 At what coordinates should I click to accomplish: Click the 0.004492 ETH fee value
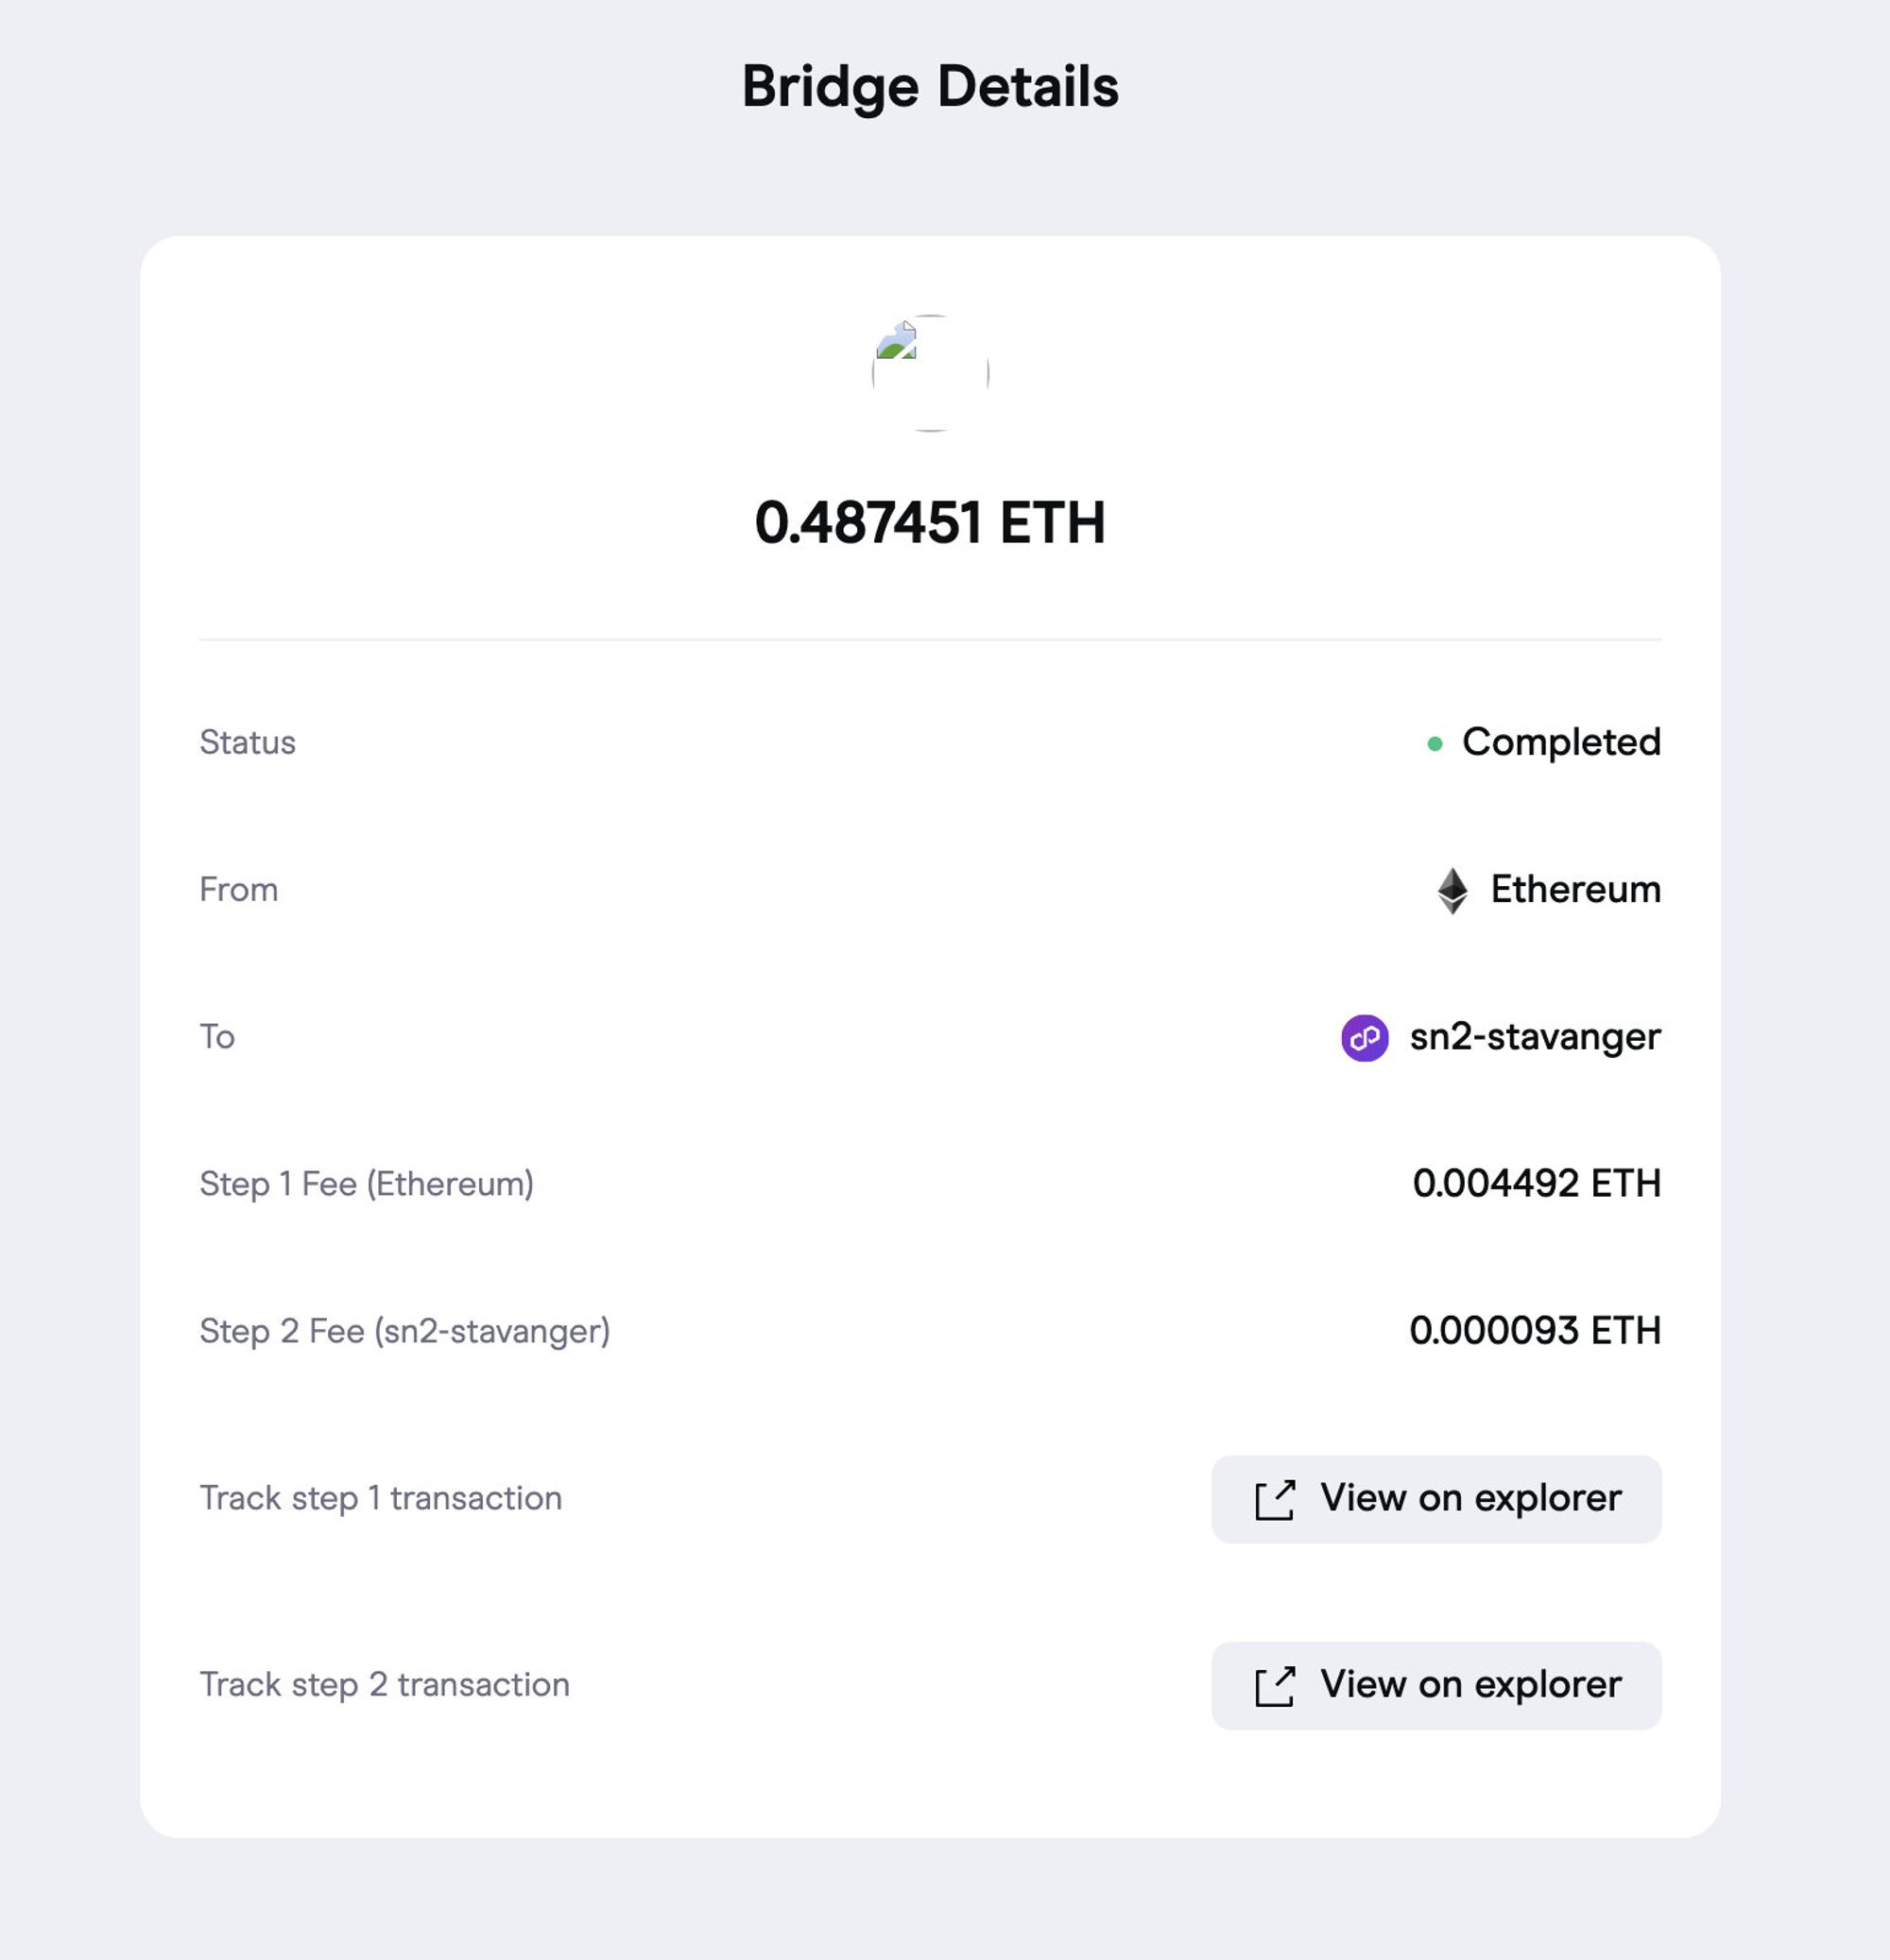click(1536, 1183)
